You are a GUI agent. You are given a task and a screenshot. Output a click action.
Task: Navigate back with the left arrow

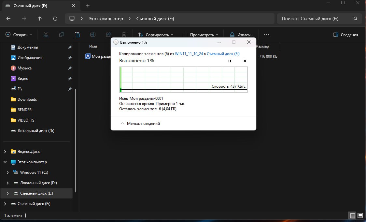[x=9, y=19]
